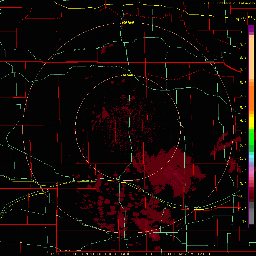Click the yellow swatch on the color bar
Image resolution: width=256 pixels, height=256 pixels.
251,122
